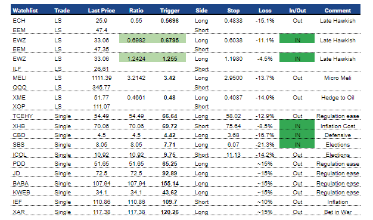This screenshot has height=220, width=373.
Task: Select the highlighted trigger 1.255 cell
Action: click(169, 58)
